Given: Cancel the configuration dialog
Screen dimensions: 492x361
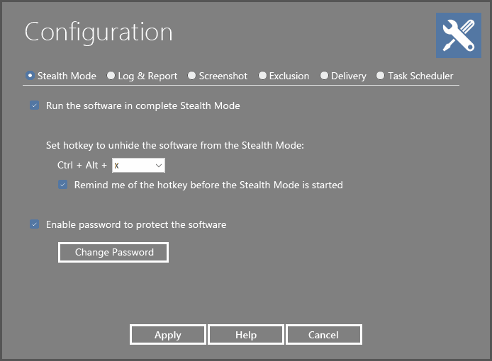Looking at the screenshot, I should pos(324,335).
